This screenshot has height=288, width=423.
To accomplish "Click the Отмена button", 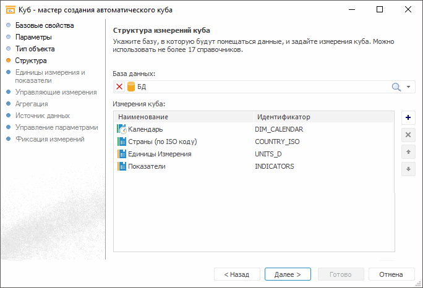I will coord(391,274).
